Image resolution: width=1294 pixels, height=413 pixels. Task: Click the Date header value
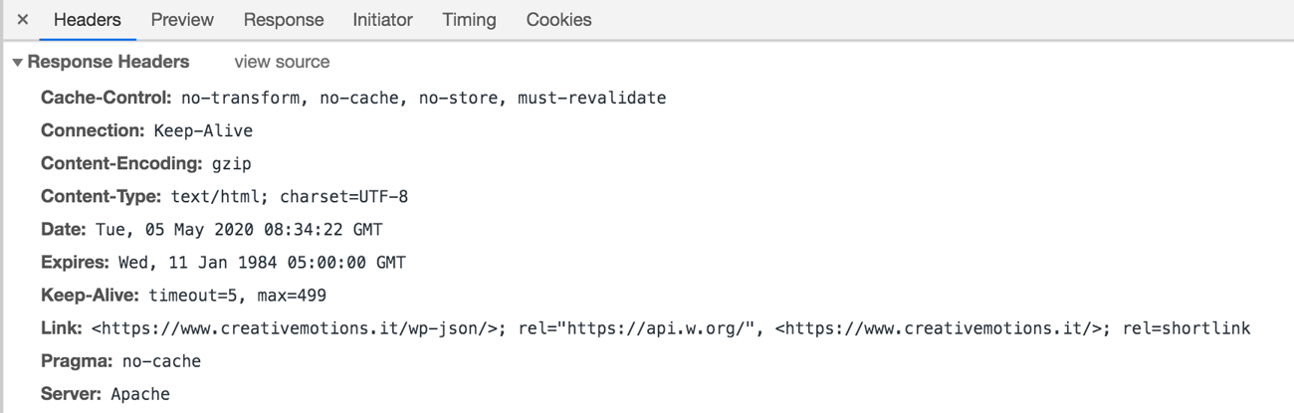[239, 229]
